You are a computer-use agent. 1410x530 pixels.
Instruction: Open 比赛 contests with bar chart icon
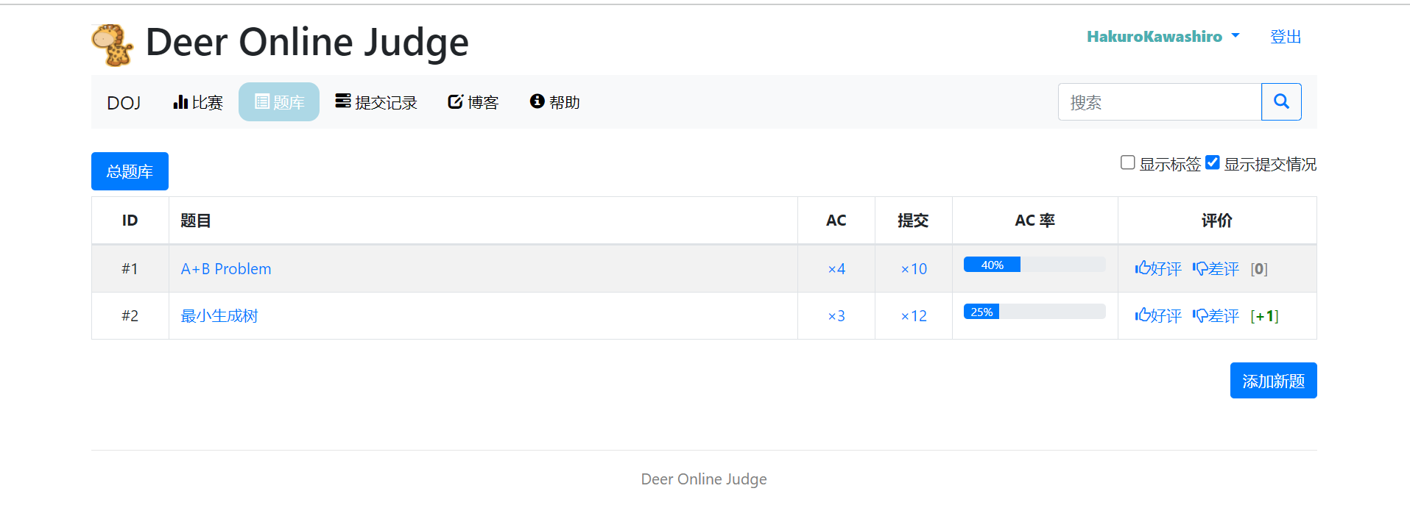pyautogui.click(x=197, y=102)
